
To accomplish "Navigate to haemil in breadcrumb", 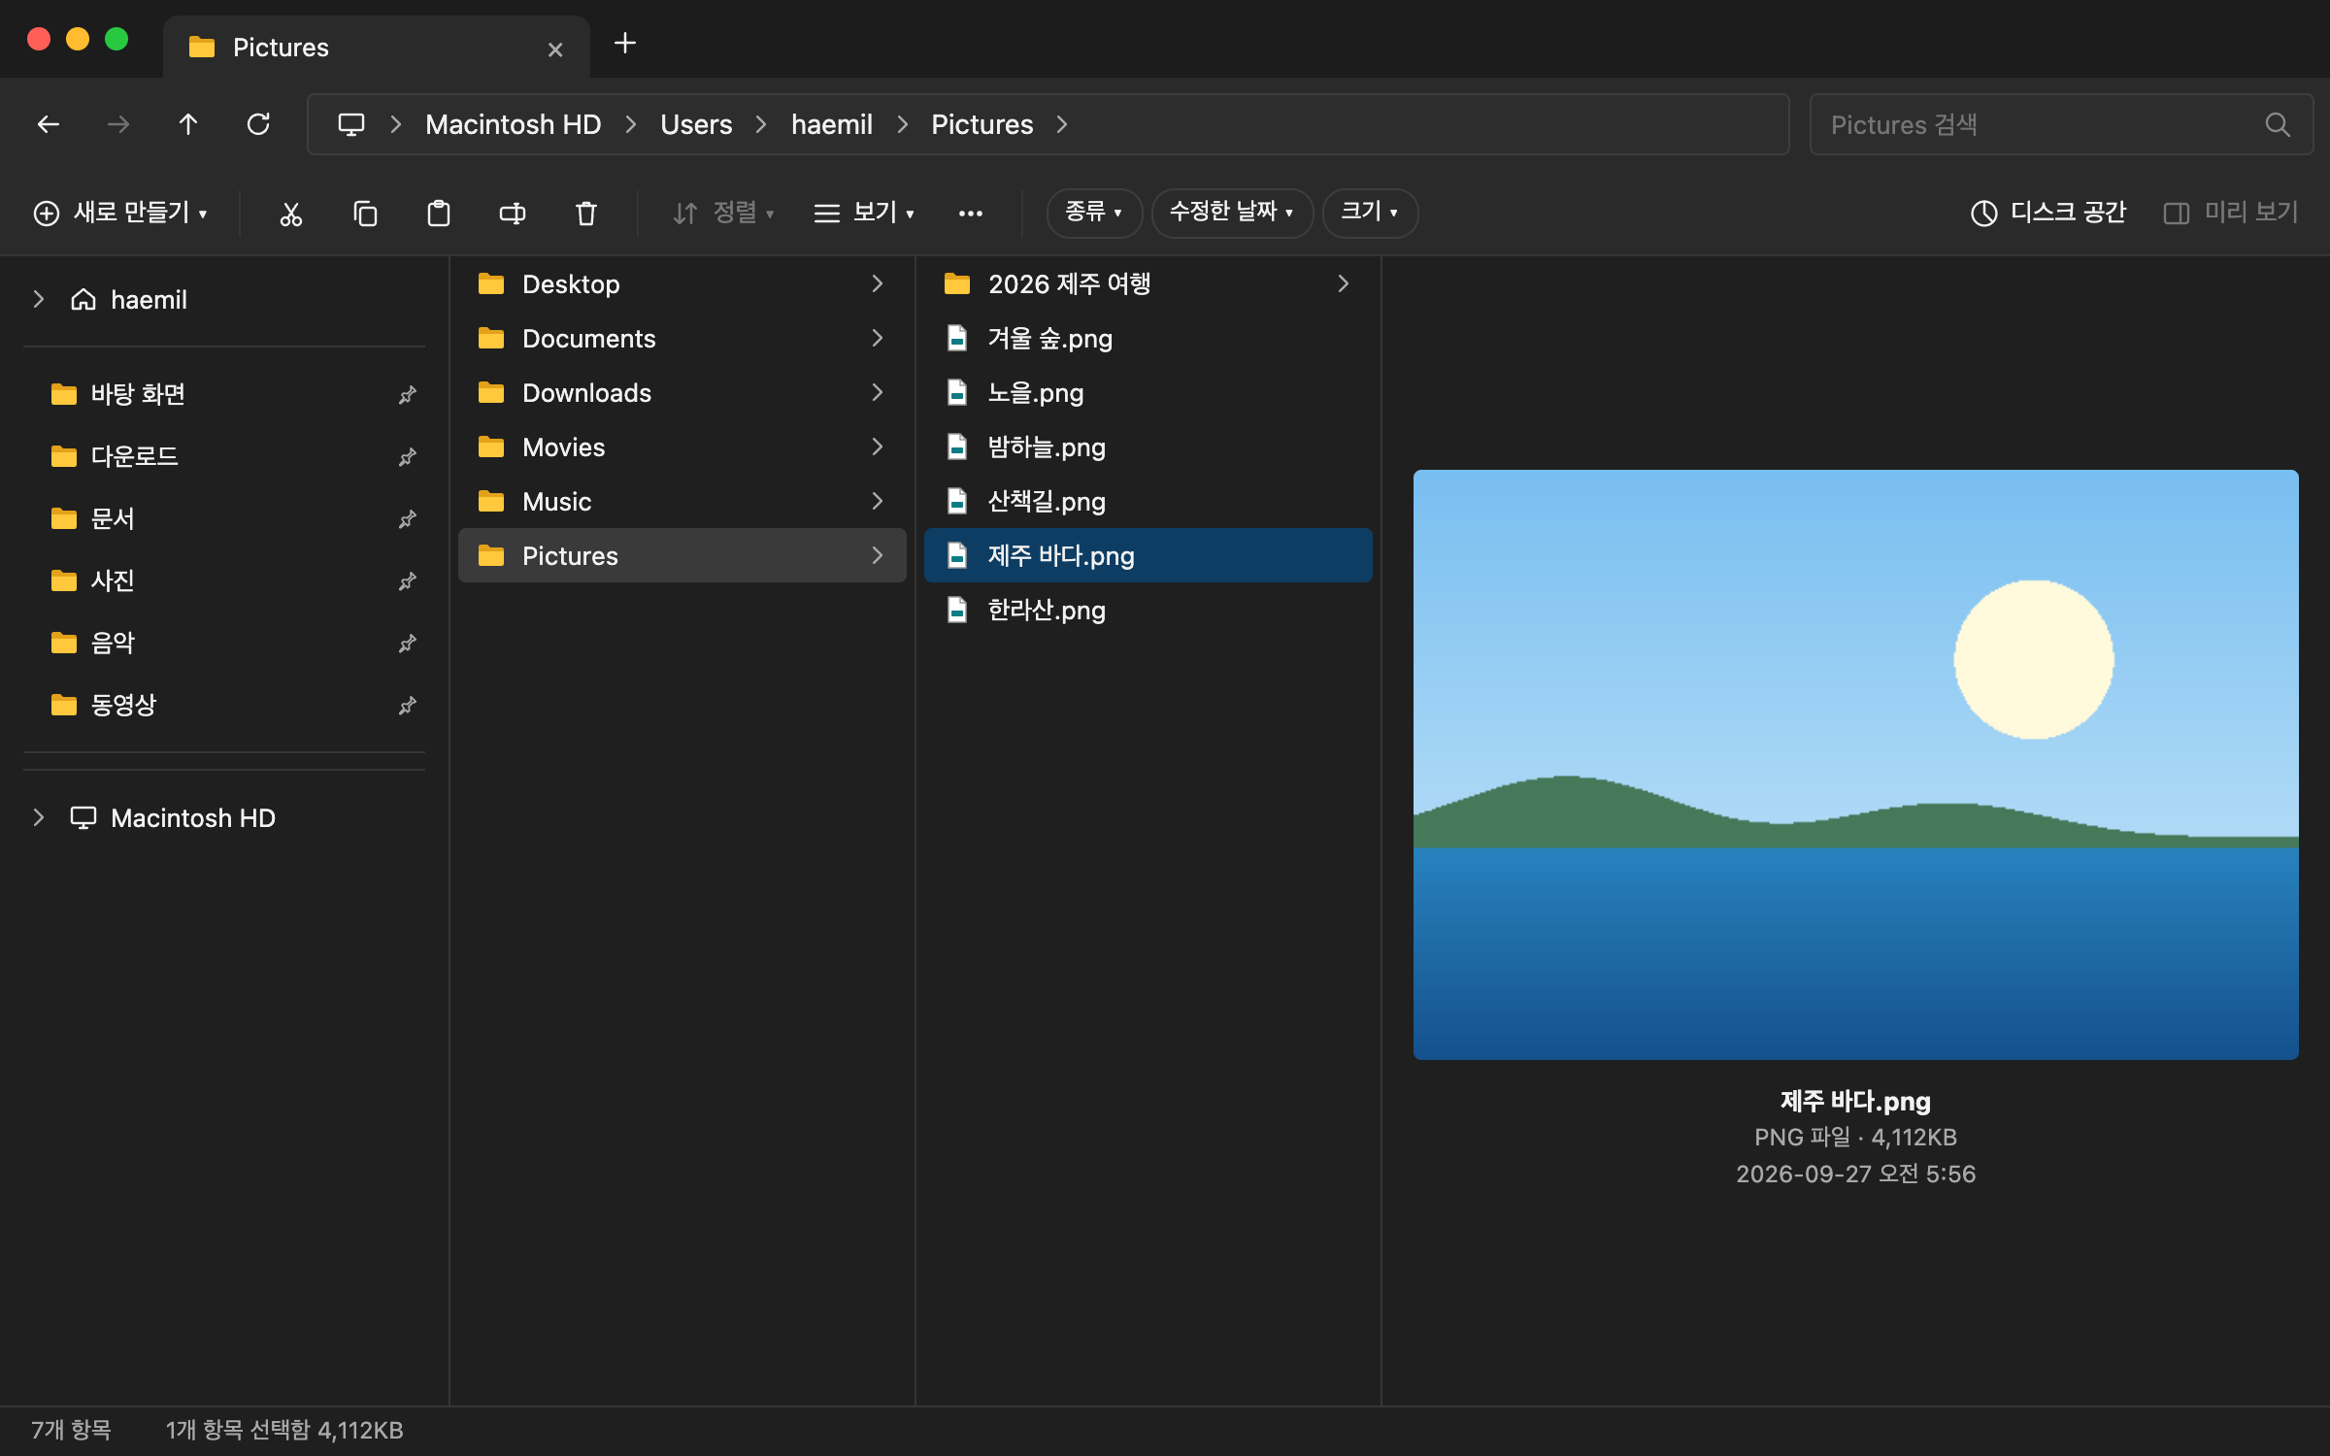I will pos(832,124).
